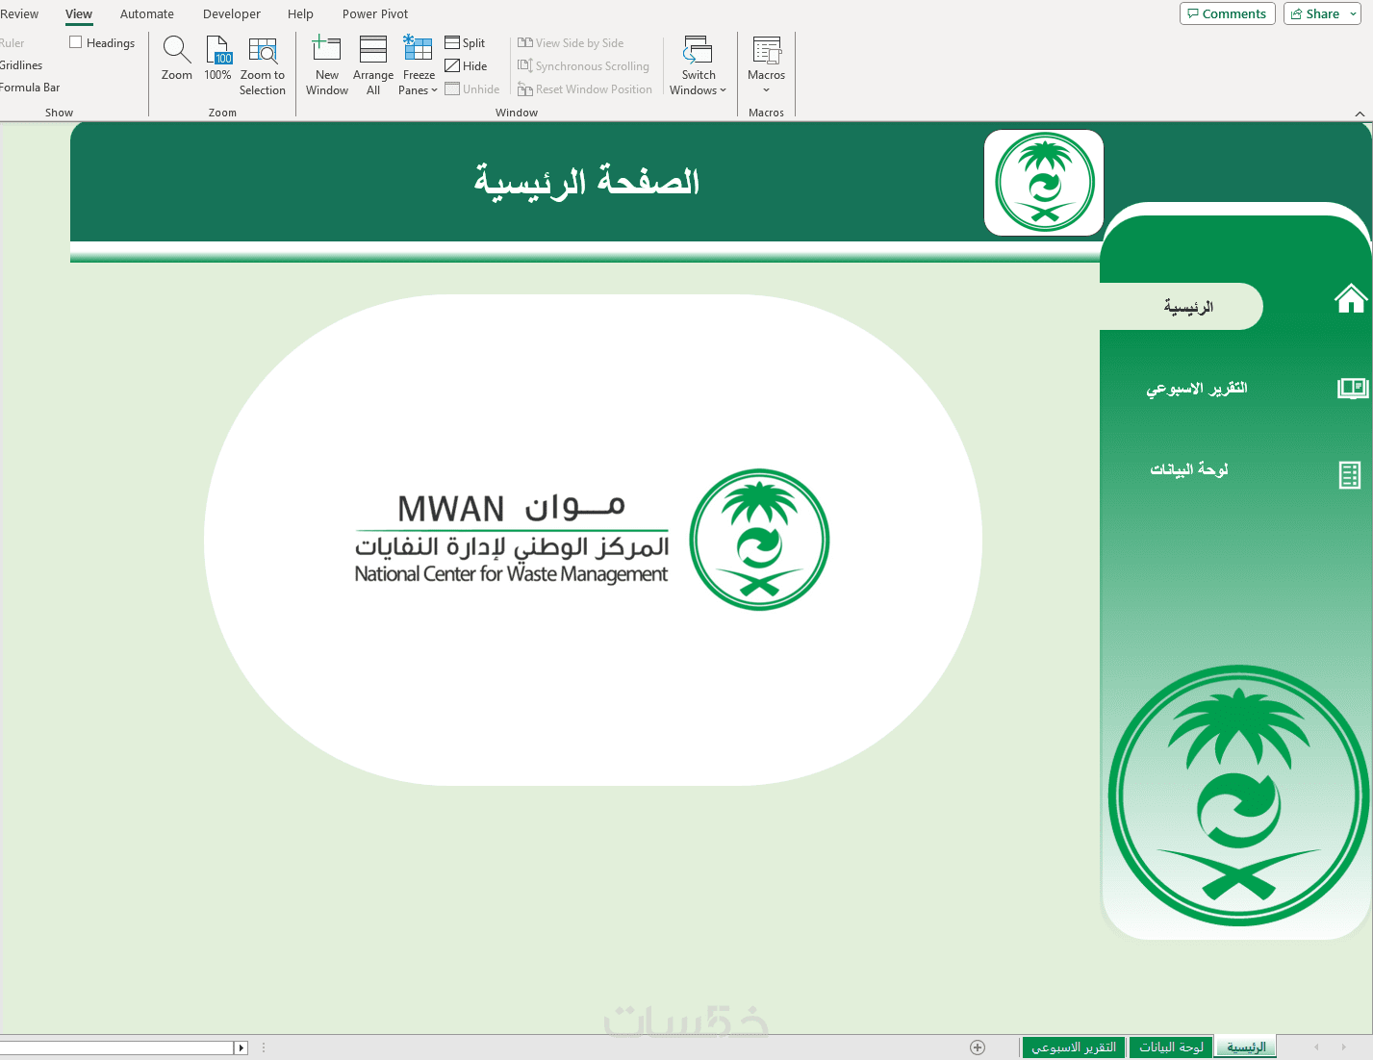1373x1060 pixels.
Task: Toggle the Gridlines option
Action: point(21,65)
